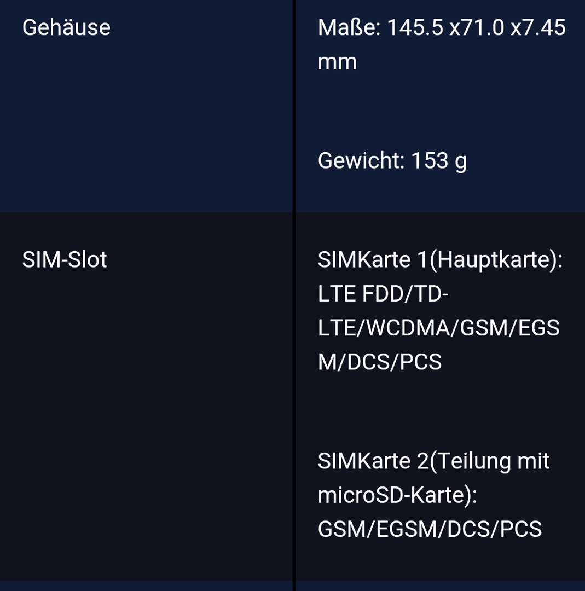Select the x71.0 width value
Screen dimensions: 585x591
coord(477,27)
